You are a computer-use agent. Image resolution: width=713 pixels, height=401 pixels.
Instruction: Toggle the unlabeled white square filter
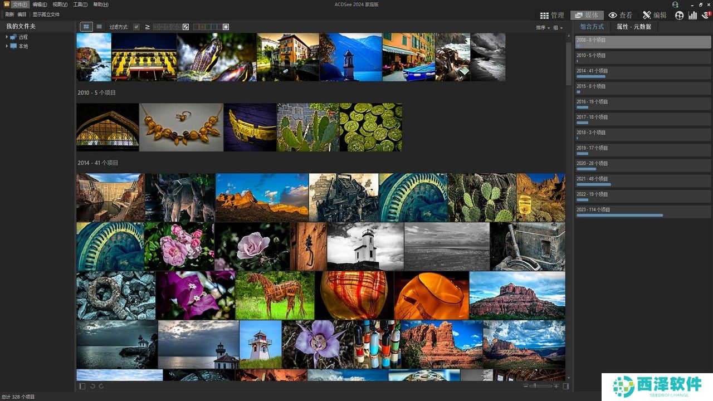coord(226,27)
